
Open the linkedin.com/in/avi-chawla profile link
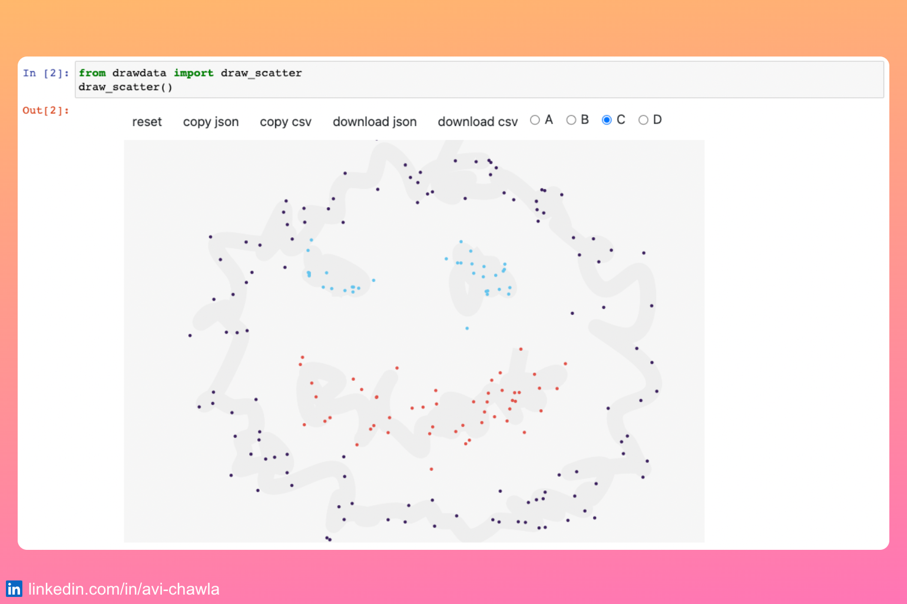(x=124, y=588)
